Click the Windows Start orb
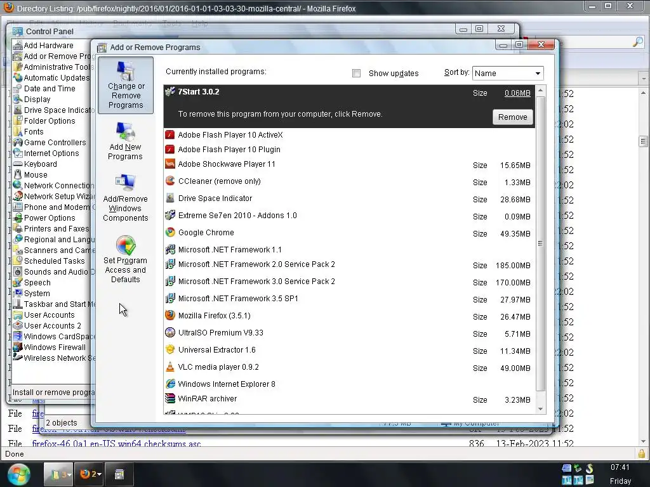Screen dimensions: 650x487 click(x=18, y=474)
